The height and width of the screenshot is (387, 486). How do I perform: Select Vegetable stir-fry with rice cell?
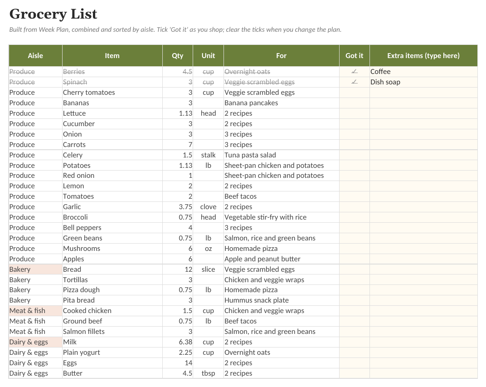(x=281, y=217)
